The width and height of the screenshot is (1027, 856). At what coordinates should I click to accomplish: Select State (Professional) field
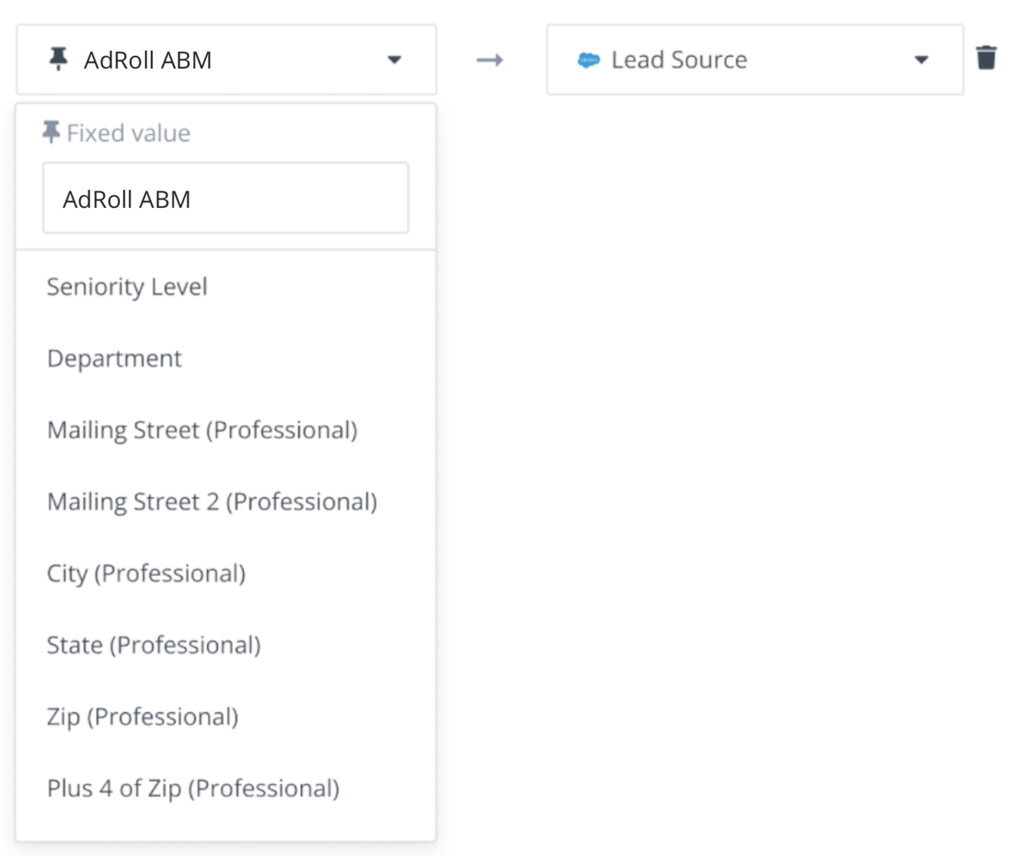tap(154, 645)
